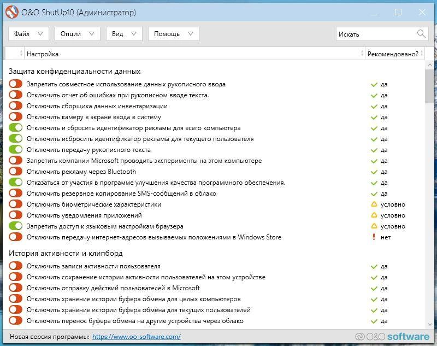437x346 pixels.
Task: Turn off browser language settings access switch
Action: [15, 226]
